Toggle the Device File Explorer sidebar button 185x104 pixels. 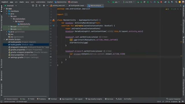pyautogui.click(x=184, y=87)
